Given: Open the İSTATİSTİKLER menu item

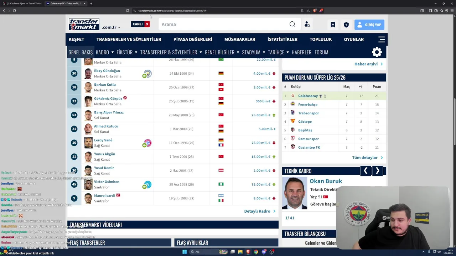Looking at the screenshot, I should [x=283, y=39].
